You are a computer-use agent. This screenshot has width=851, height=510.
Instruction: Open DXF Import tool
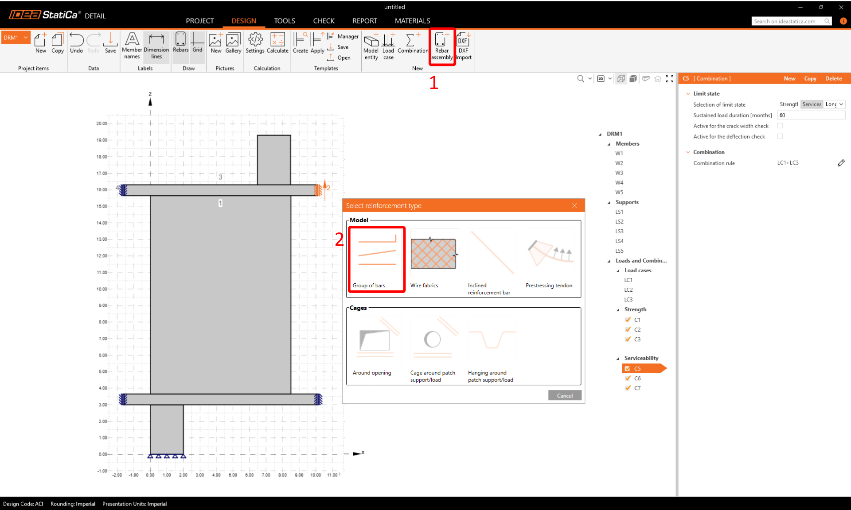(464, 45)
